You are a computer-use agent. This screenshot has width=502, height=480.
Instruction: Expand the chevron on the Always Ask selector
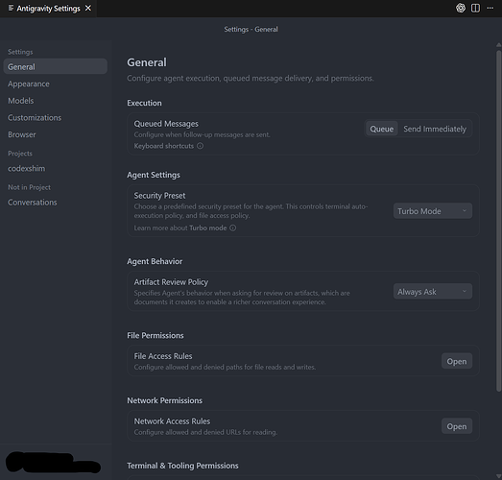tap(465, 292)
